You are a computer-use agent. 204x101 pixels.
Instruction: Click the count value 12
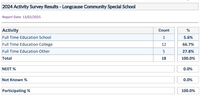coord(164,44)
